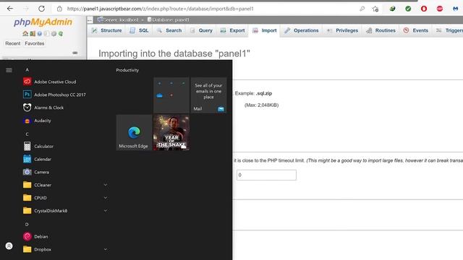Click the browser address bar URL
This screenshot has width=463, height=260.
pyautogui.click(x=161, y=9)
